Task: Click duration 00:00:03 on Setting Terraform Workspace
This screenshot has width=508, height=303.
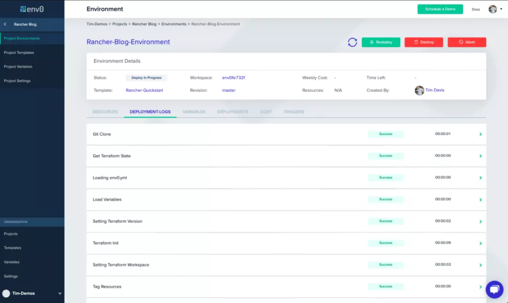Action: click(443, 264)
